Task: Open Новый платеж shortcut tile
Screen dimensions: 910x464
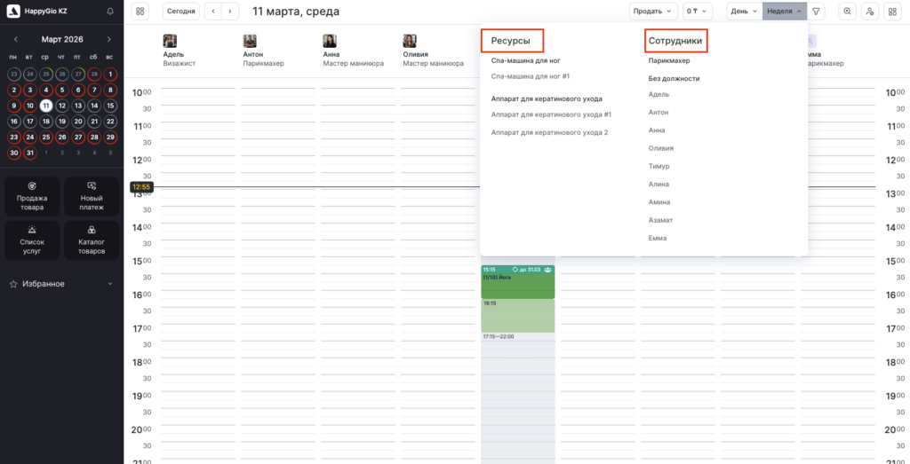Action: coord(92,196)
